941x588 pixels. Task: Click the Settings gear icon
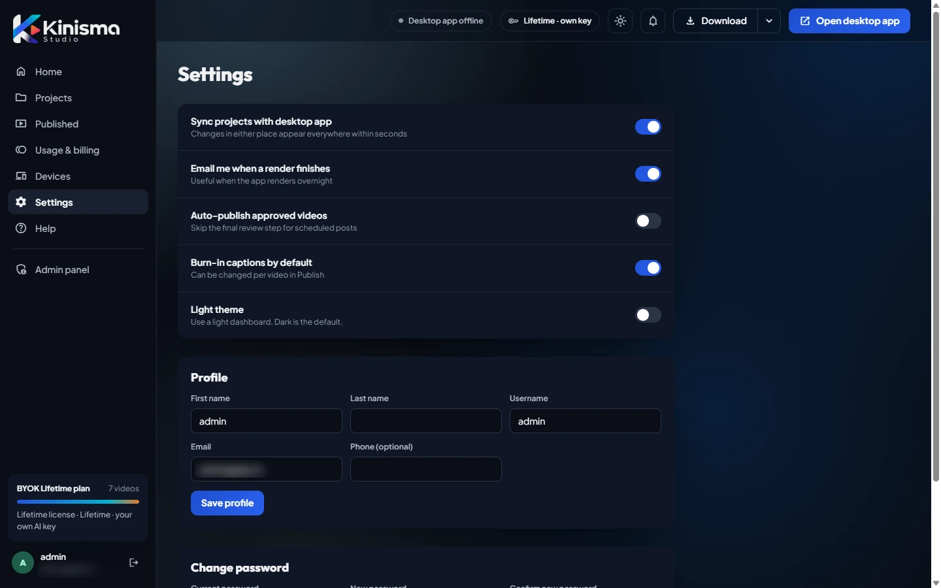21,202
